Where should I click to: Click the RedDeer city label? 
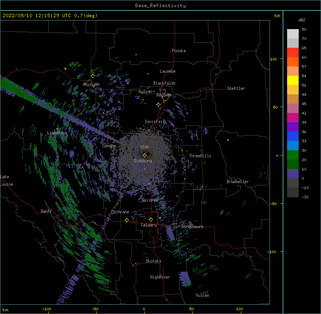click(x=164, y=95)
